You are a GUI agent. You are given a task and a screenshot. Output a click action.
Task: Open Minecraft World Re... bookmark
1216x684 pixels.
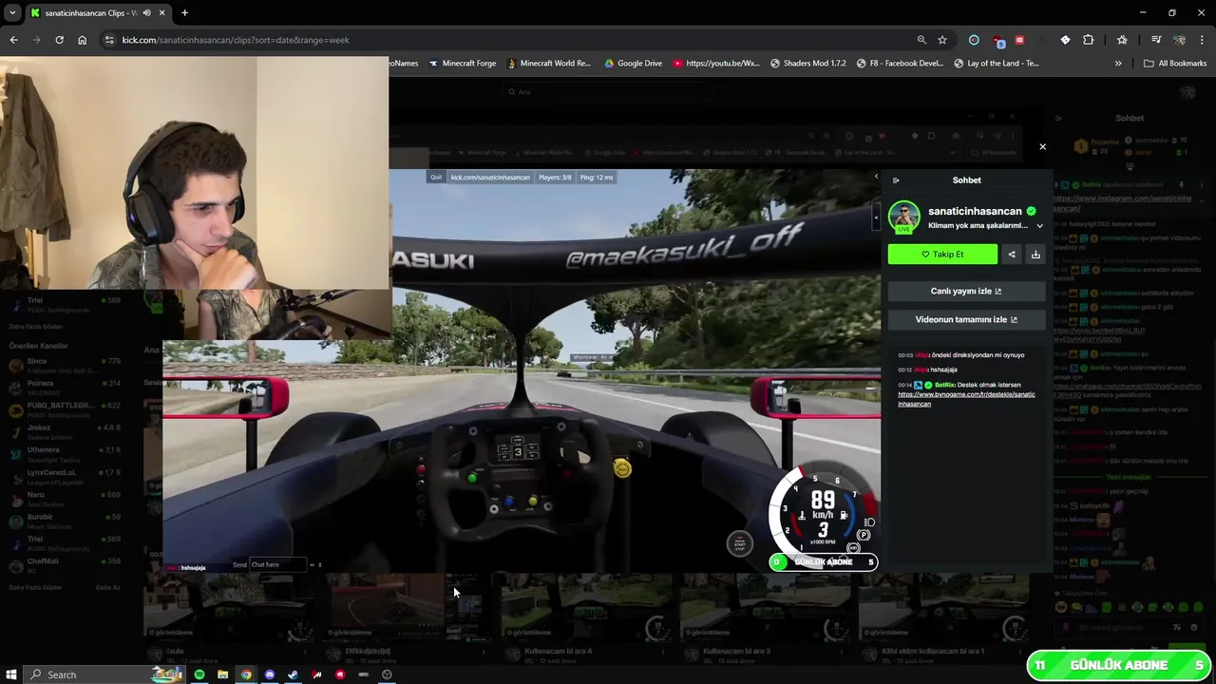coord(548,64)
